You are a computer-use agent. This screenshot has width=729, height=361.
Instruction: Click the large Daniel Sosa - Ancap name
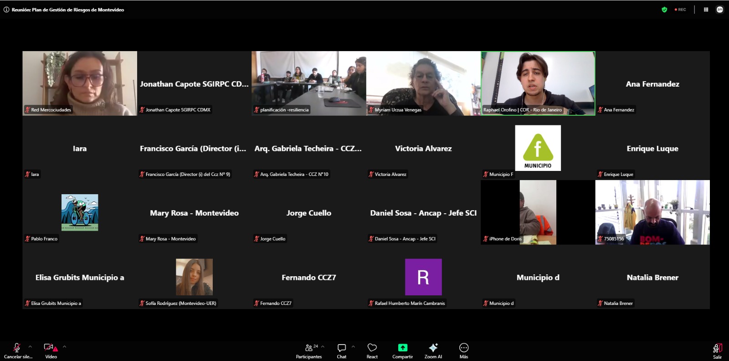point(423,213)
